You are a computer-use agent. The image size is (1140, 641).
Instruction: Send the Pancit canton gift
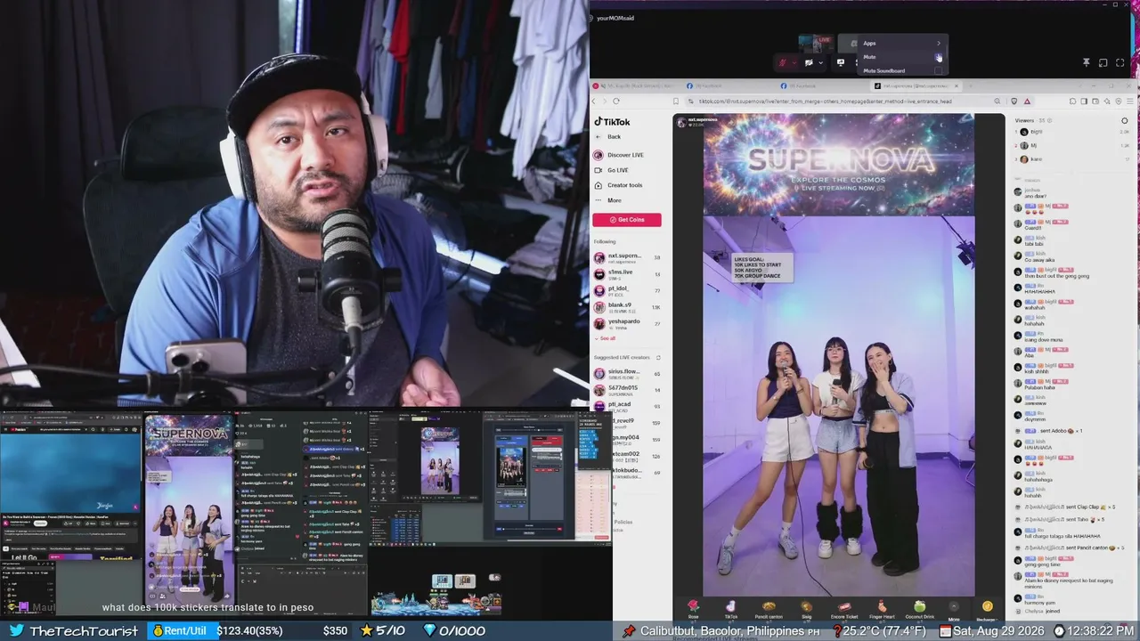point(769,609)
